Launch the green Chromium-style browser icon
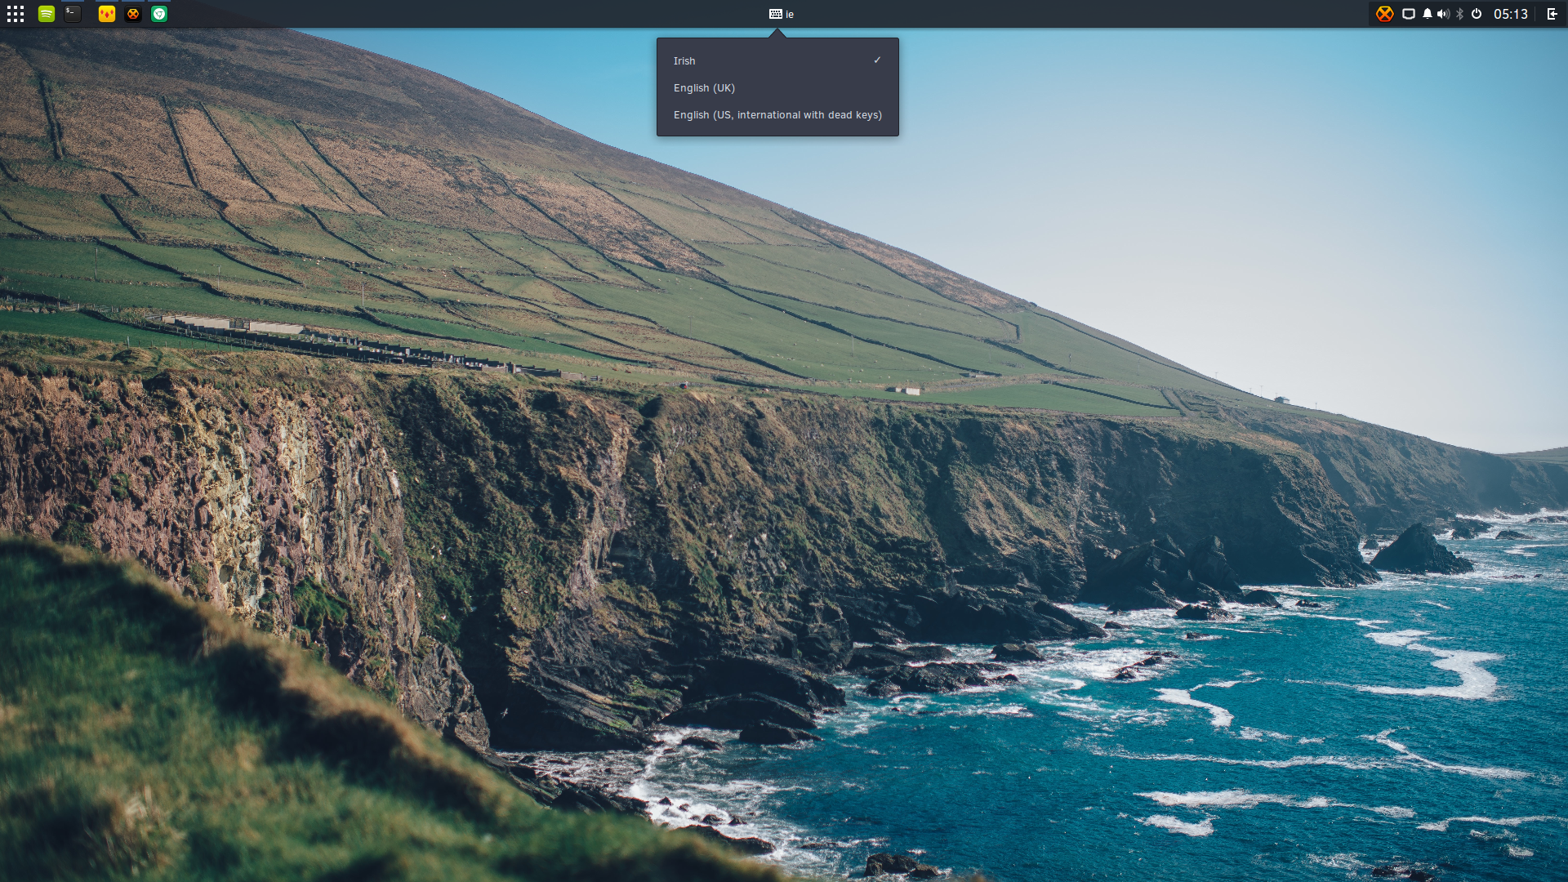This screenshot has height=882, width=1568. tap(159, 14)
